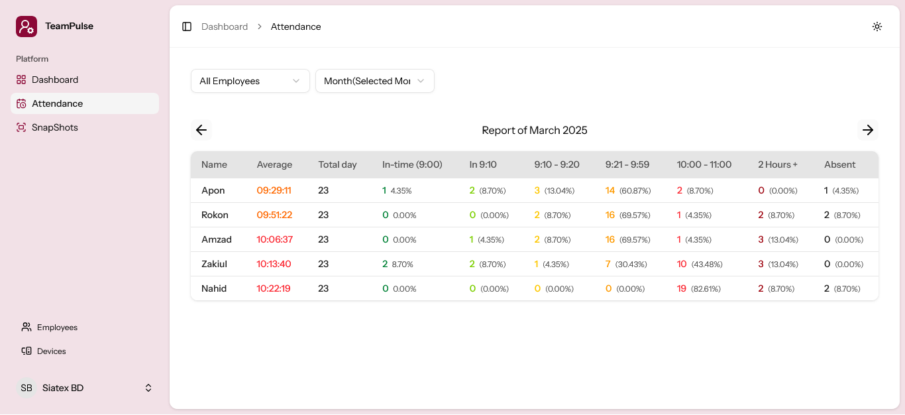Open the Month(Selected Month) dropdown

pyautogui.click(x=374, y=81)
